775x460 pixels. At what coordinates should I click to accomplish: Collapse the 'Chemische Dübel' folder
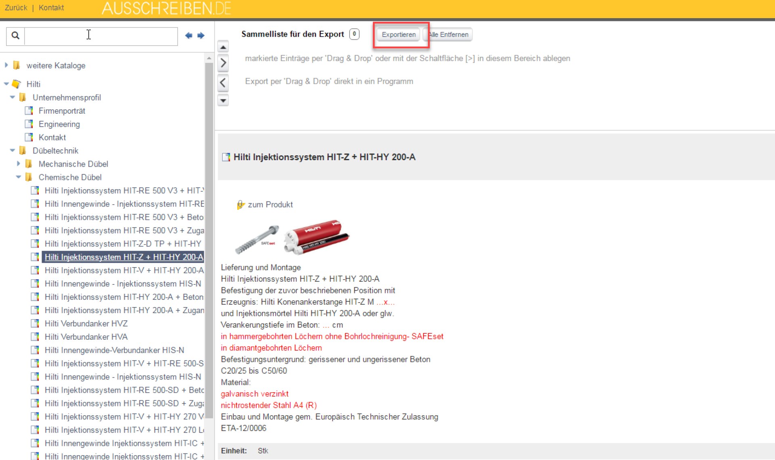click(x=18, y=177)
